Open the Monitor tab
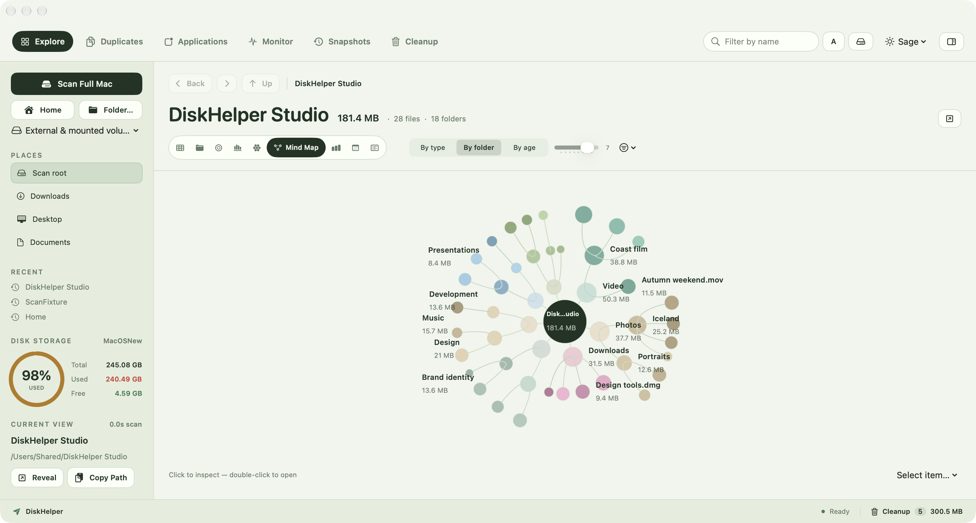 click(271, 41)
